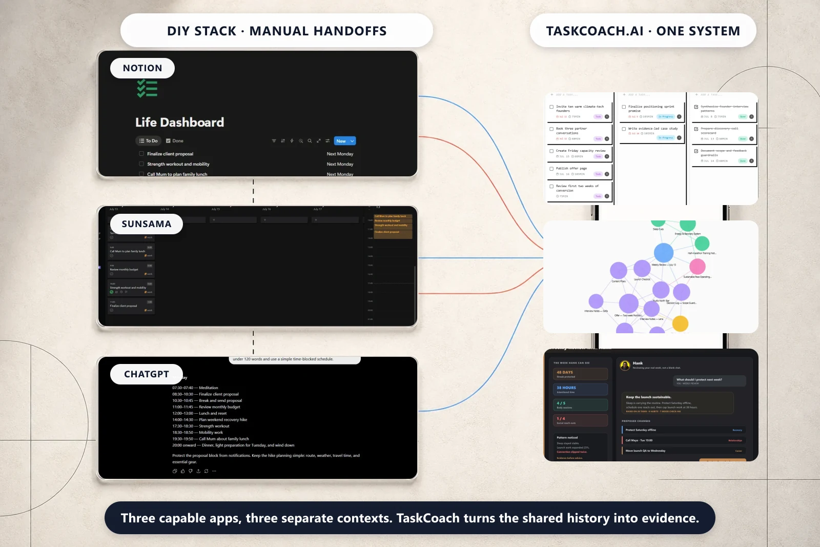Check Finalize client proposal in Notion
Viewport: 820px width, 547px height.
tap(141, 154)
